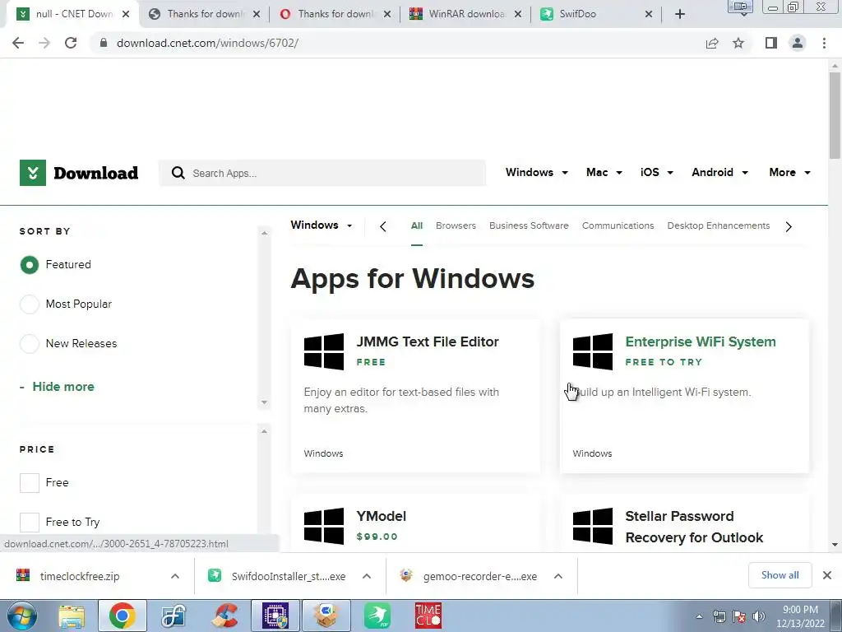Click the volume speaker tray icon
Screen dimensions: 842x632
(x=759, y=616)
